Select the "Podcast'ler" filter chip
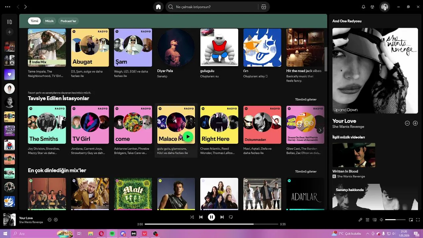Screen dimensions: 423x238 (x=68, y=21)
